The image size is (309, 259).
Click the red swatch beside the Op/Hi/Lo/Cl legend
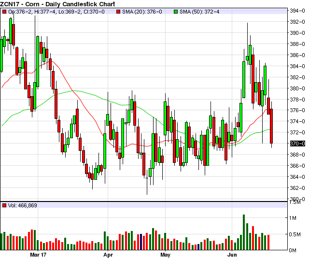(4, 12)
